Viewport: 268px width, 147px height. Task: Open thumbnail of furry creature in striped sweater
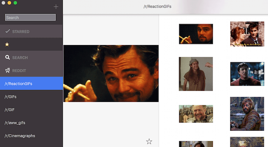[x=247, y=114]
